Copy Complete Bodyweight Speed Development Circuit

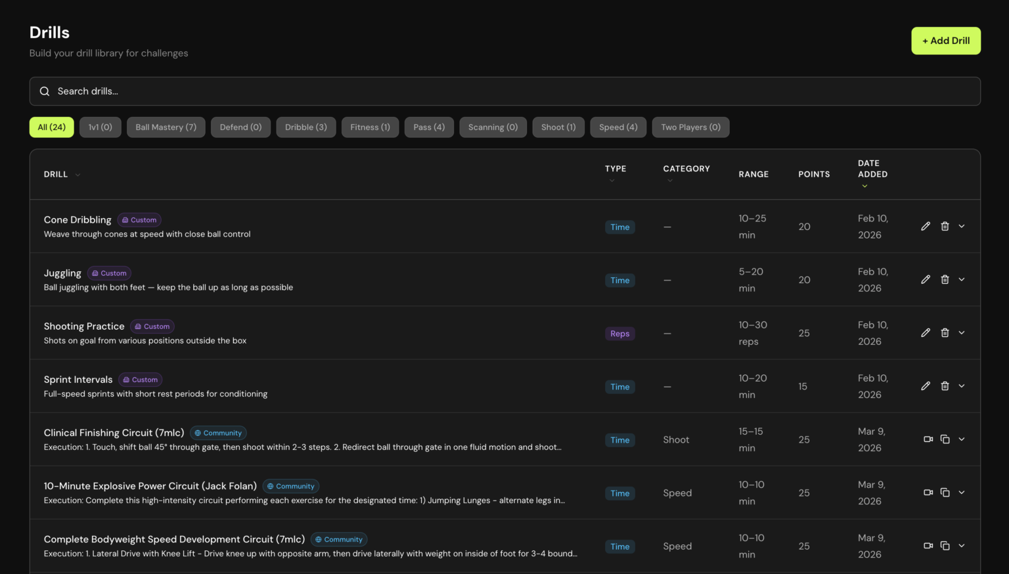pyautogui.click(x=945, y=546)
